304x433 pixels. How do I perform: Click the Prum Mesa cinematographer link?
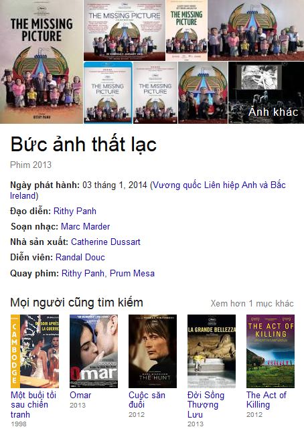click(x=132, y=274)
